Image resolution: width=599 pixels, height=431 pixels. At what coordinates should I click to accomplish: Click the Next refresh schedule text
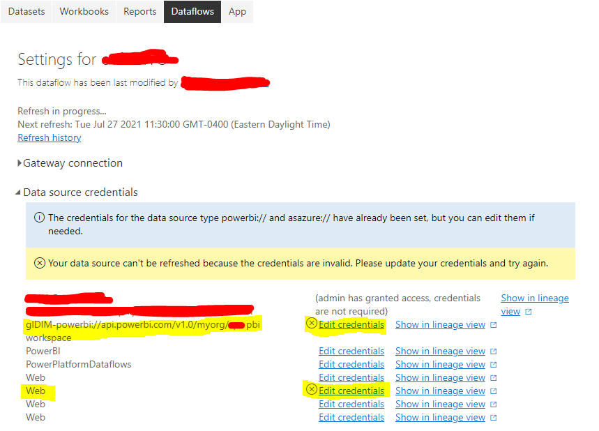point(174,125)
